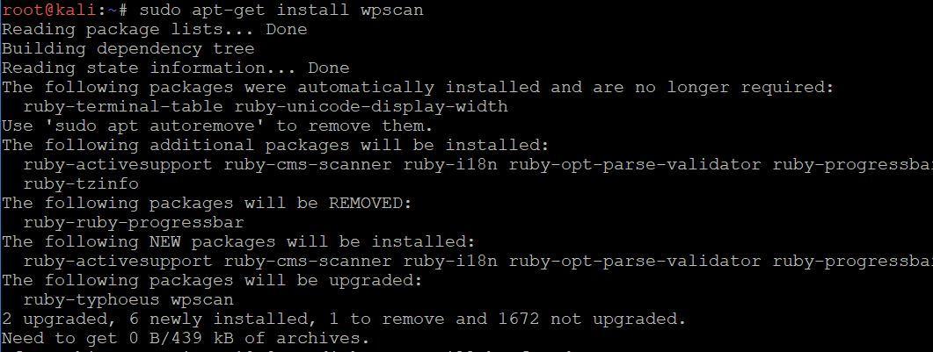Select the ruby-terminal-table package name

(124, 107)
